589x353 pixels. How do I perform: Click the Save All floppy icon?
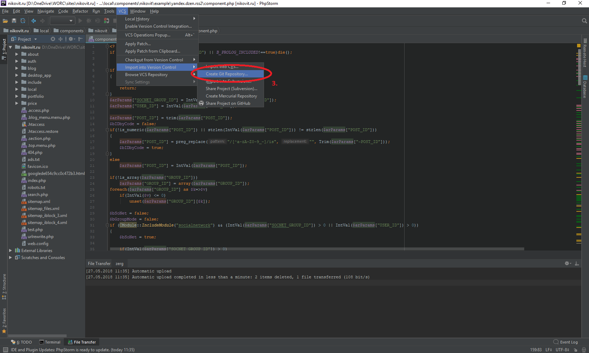coord(14,21)
